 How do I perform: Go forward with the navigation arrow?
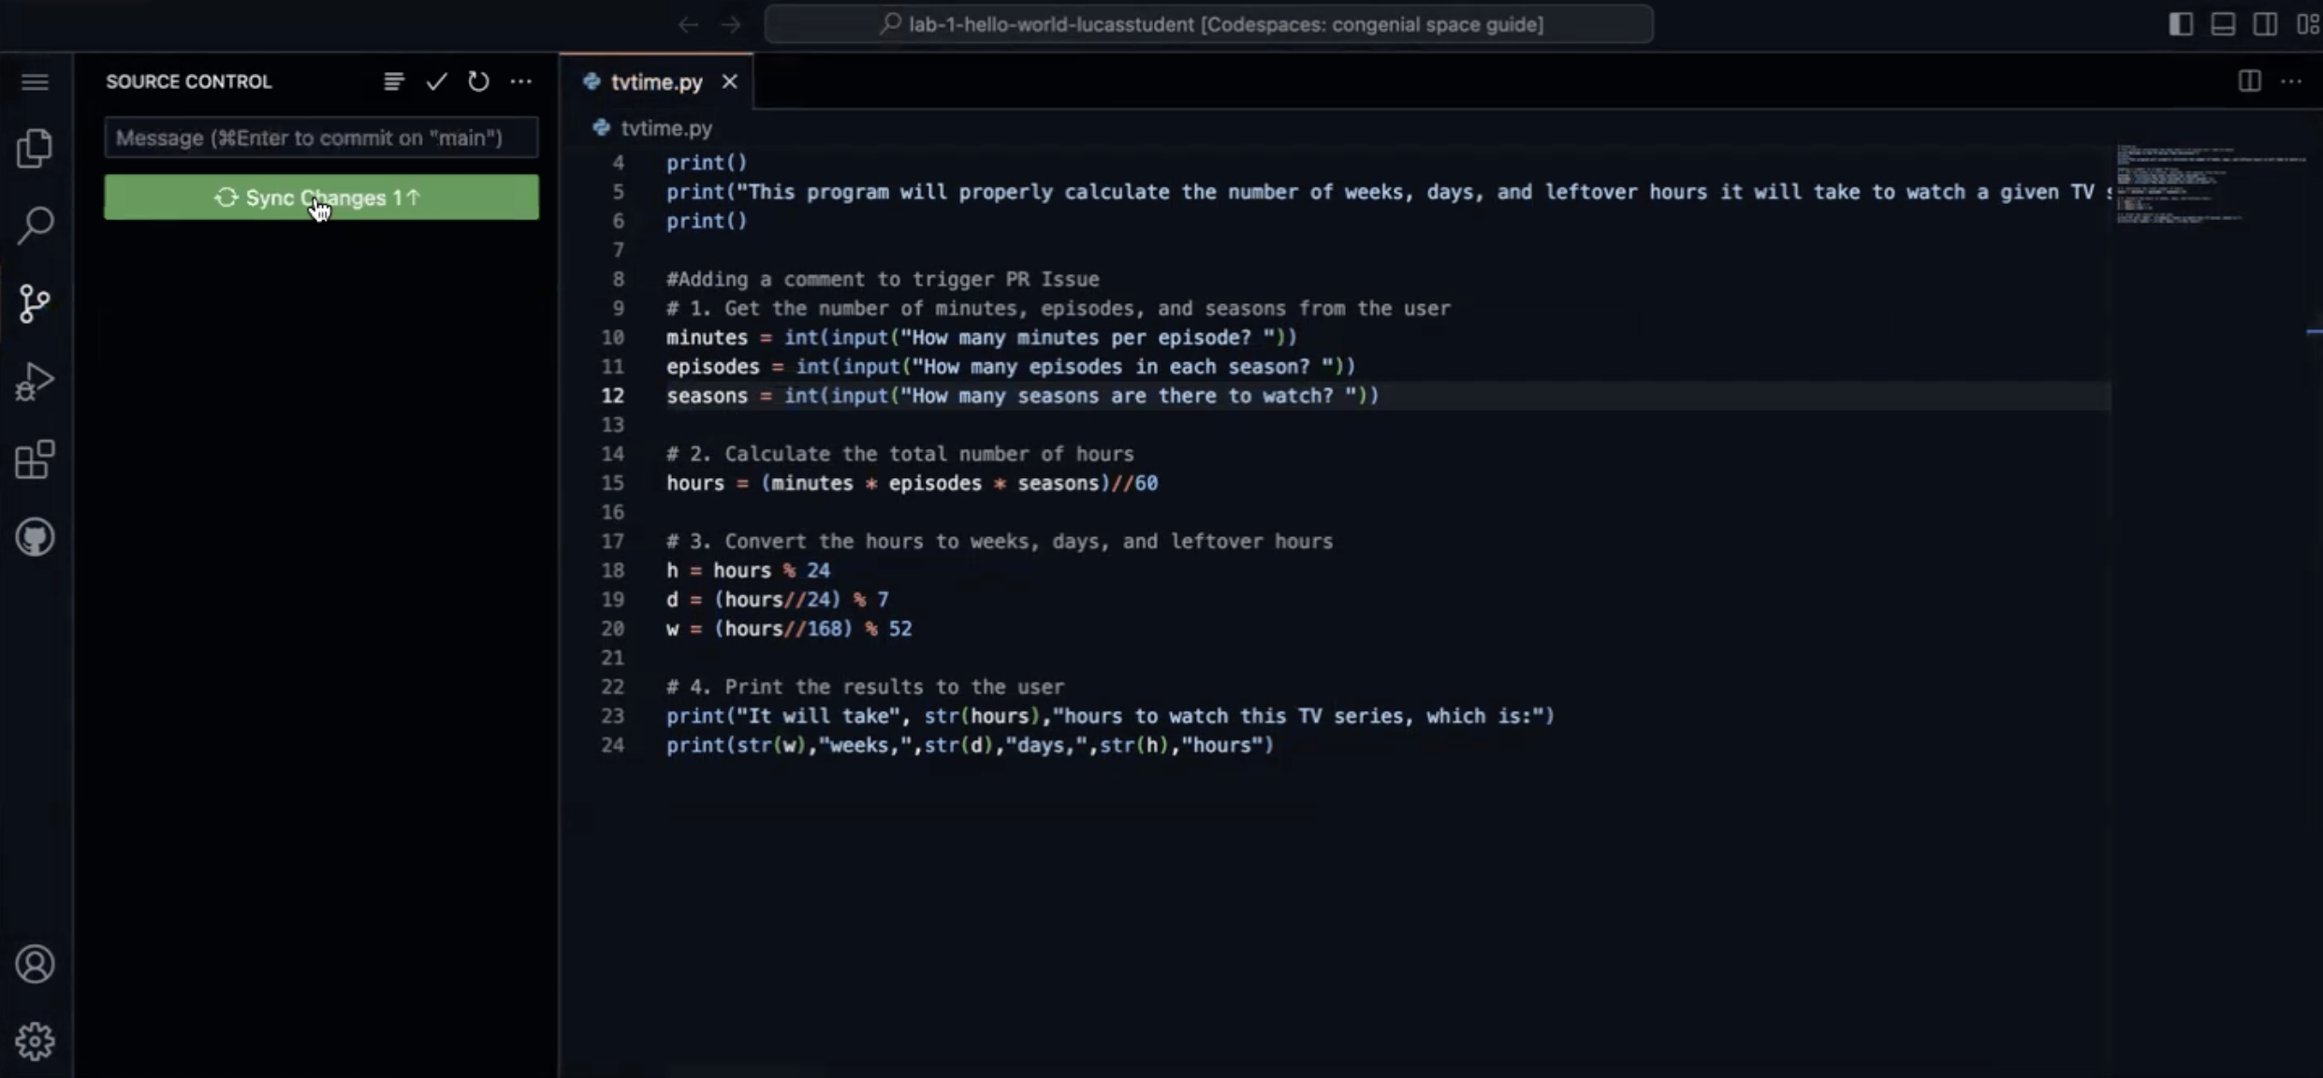tap(731, 24)
